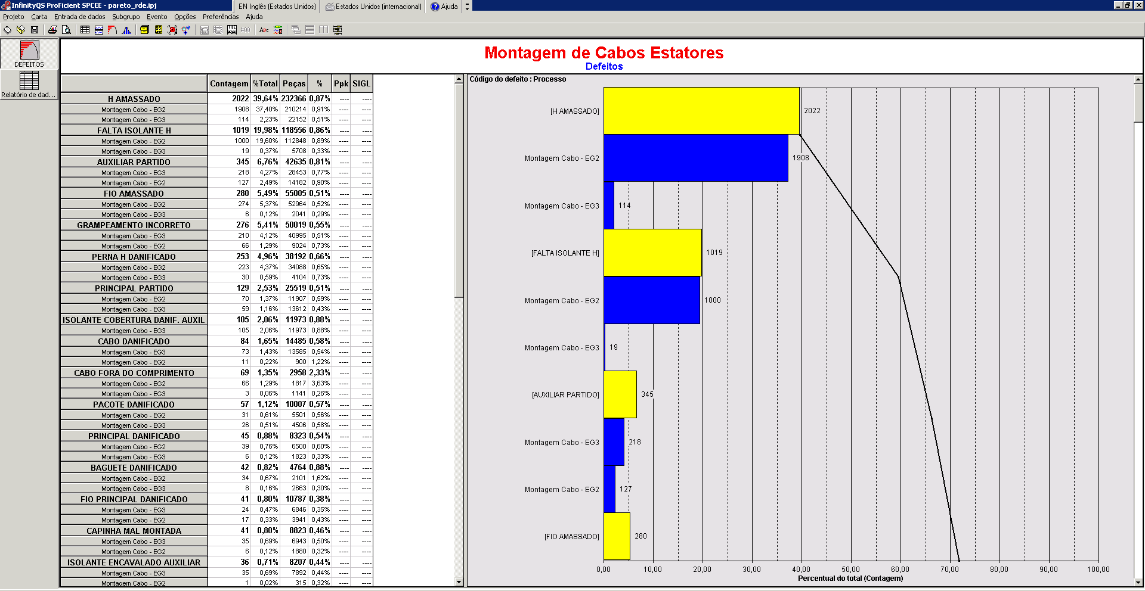
Task: Open the Relatório de dados table view
Action: coord(29,84)
